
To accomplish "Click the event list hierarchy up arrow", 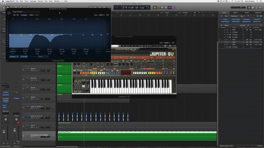I will 221,16.
